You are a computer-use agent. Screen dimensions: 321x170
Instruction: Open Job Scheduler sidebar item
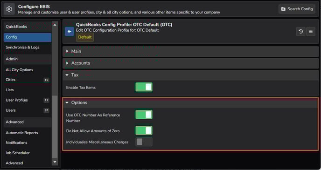(x=28, y=153)
